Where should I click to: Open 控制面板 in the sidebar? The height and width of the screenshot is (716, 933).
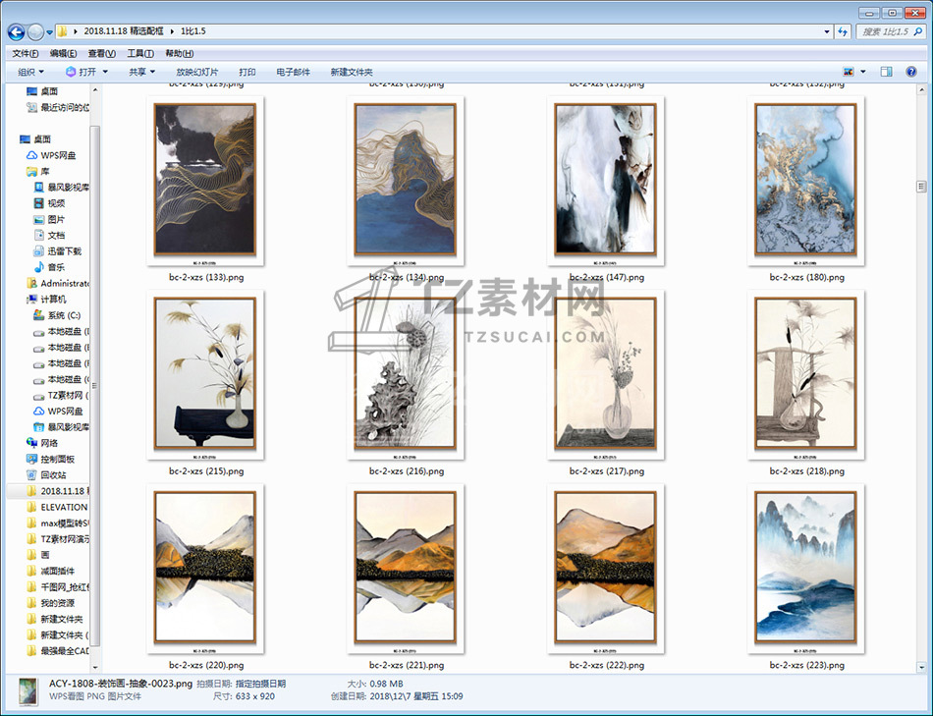[x=57, y=459]
